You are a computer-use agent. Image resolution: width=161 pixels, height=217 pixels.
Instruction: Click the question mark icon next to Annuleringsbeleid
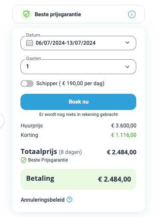coord(69,200)
